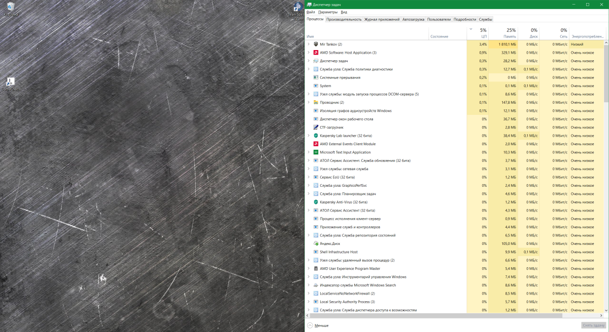Click the Shell Infrastructure Host icon
Screen dimensions: 609x332
coord(316,252)
